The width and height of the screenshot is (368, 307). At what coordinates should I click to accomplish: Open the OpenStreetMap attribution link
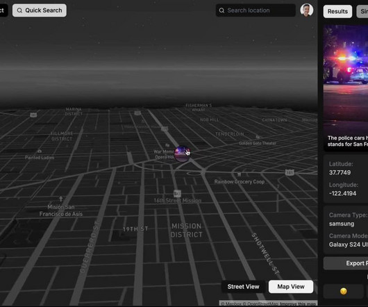(x=262, y=304)
